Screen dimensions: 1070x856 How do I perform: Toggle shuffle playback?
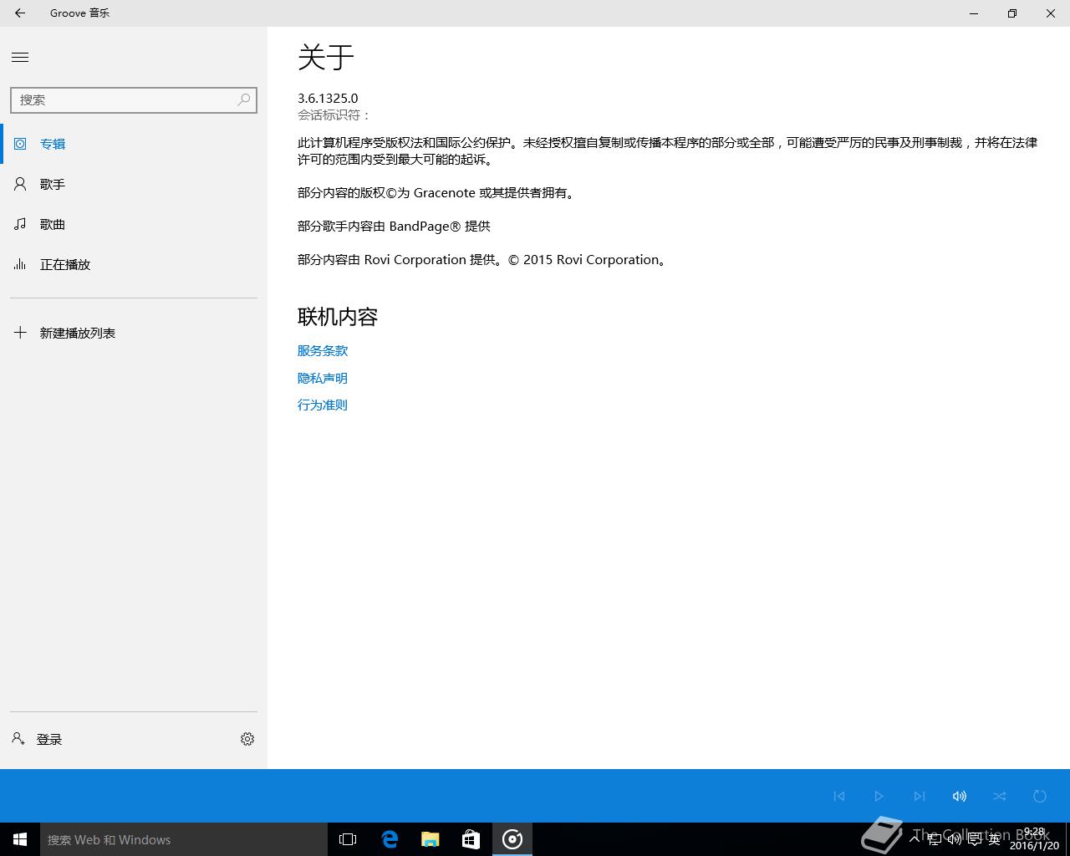999,796
